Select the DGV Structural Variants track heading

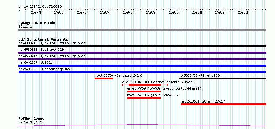(43, 39)
